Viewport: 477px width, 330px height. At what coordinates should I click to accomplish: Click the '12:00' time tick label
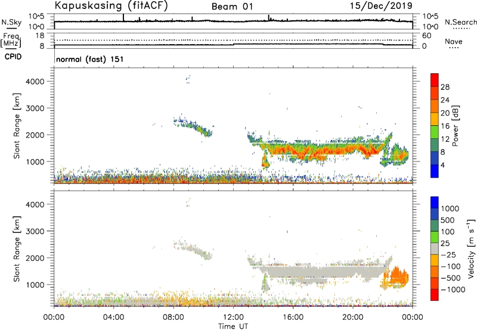233,317
